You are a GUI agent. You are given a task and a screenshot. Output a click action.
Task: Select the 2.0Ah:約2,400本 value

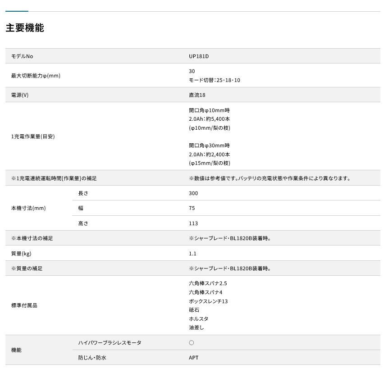(210, 155)
